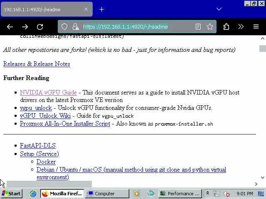The image size is (266, 199).
Task: Bookmark this page with the star
Action: click(209, 27)
